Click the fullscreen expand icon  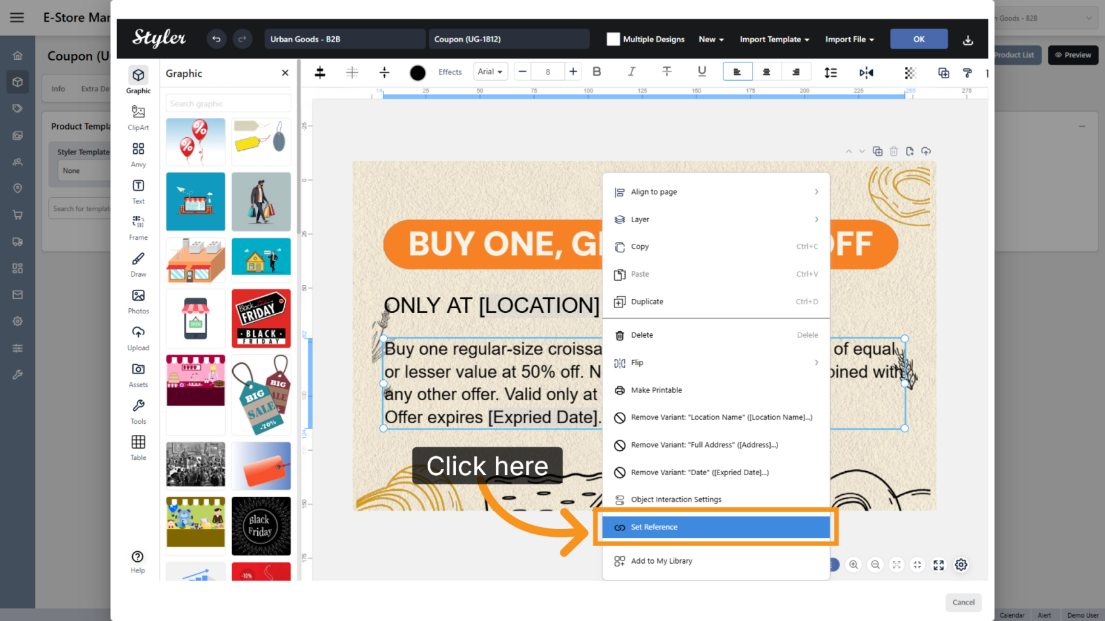pos(939,564)
